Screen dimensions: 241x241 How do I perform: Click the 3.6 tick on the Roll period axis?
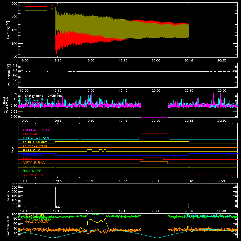tap(15, 85)
